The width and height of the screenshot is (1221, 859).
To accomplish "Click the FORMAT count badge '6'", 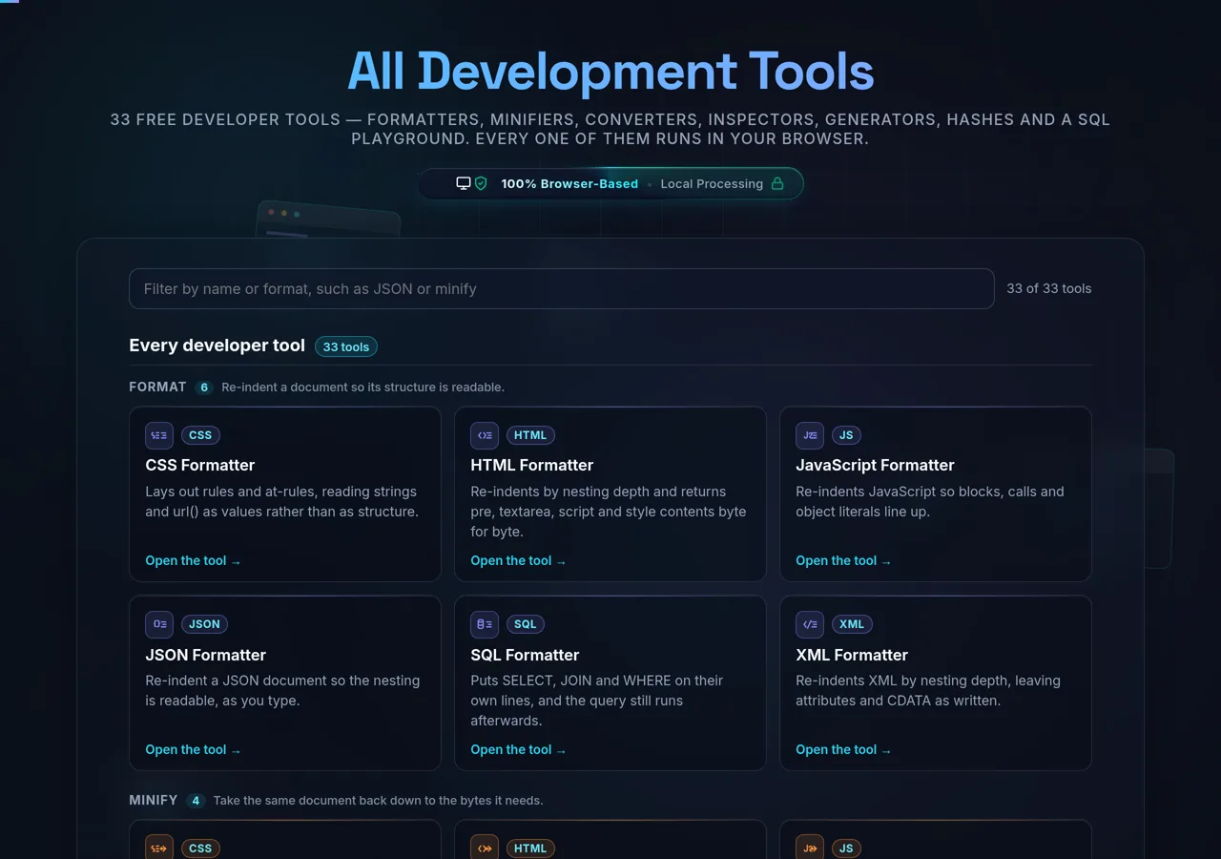I will pyautogui.click(x=204, y=388).
